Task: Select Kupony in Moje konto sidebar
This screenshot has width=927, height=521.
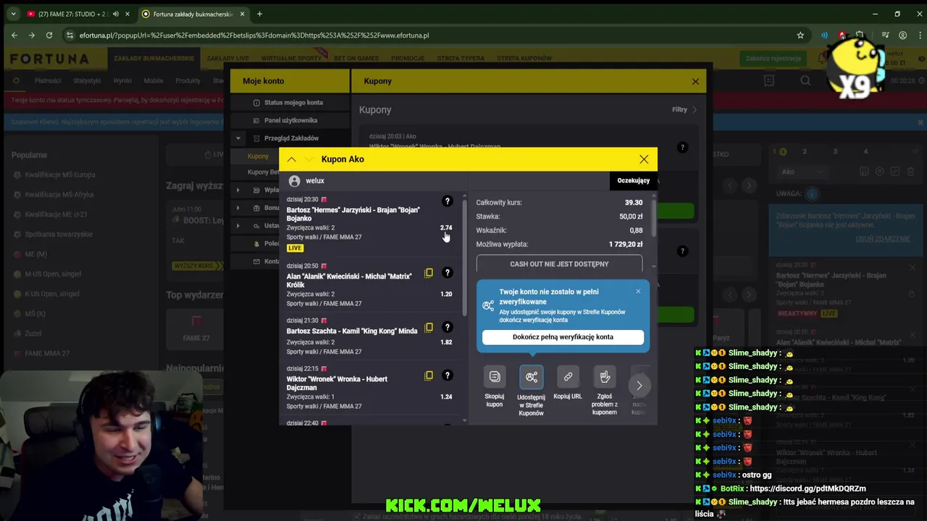Action: click(x=258, y=156)
